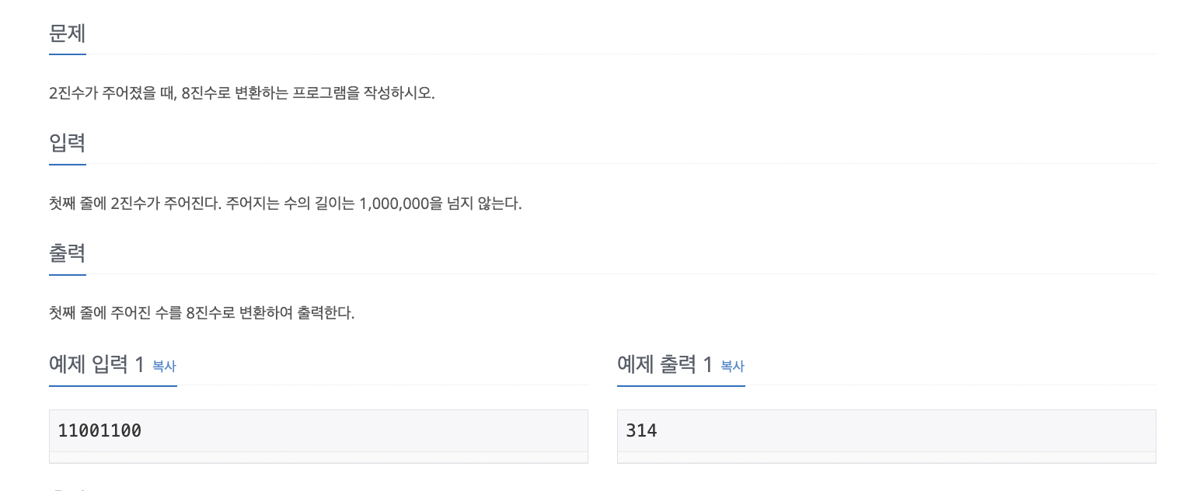
Task: Click the output description sentence ending 출력한다
Action: coord(202,315)
